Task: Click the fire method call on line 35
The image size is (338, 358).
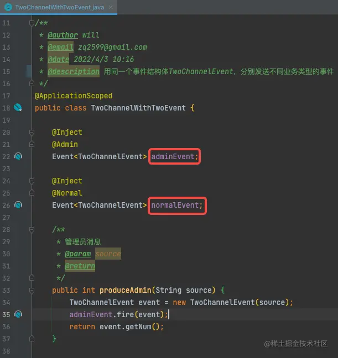Action: click(x=126, y=314)
